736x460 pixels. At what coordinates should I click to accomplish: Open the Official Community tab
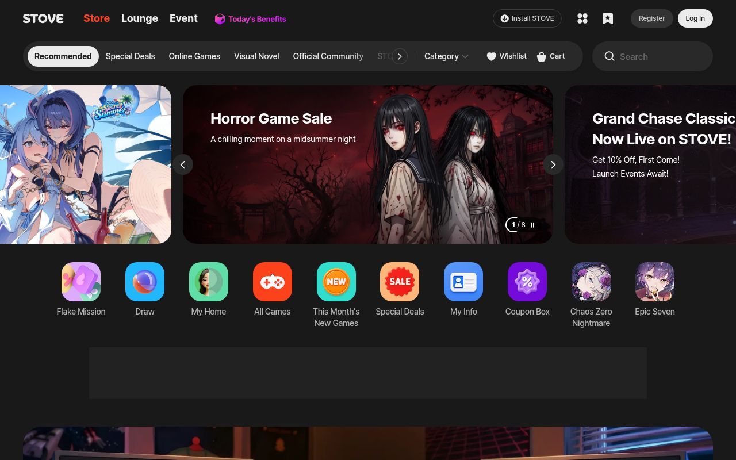328,56
